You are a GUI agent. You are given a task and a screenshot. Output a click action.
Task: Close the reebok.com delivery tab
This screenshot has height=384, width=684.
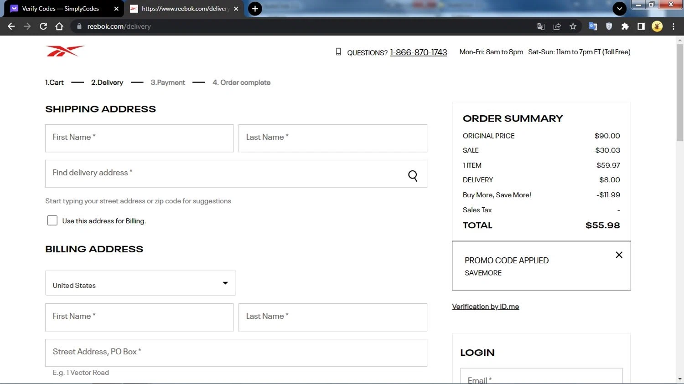coord(236,9)
